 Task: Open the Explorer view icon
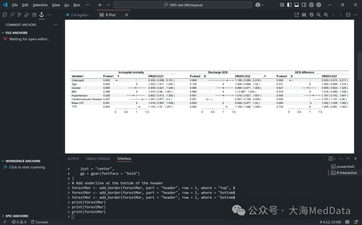coord(5,15)
